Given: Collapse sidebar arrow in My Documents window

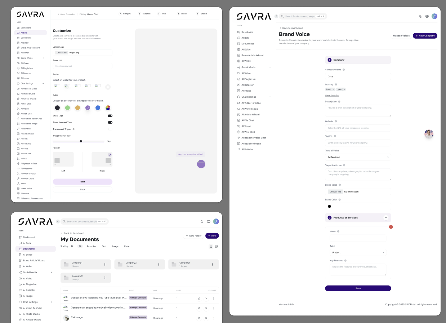Looking at the screenshot, I should pos(58,221).
